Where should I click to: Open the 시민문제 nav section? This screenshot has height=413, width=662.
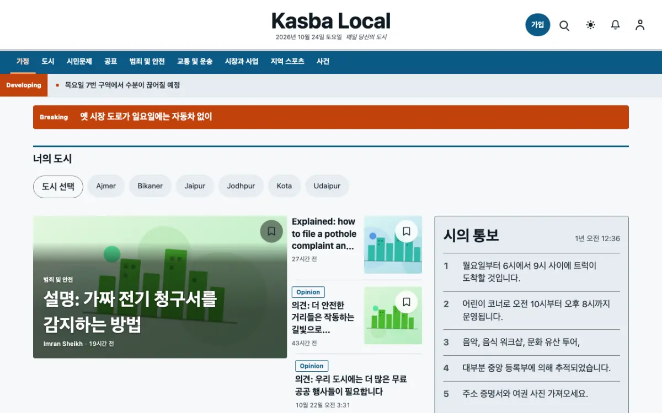click(x=79, y=62)
